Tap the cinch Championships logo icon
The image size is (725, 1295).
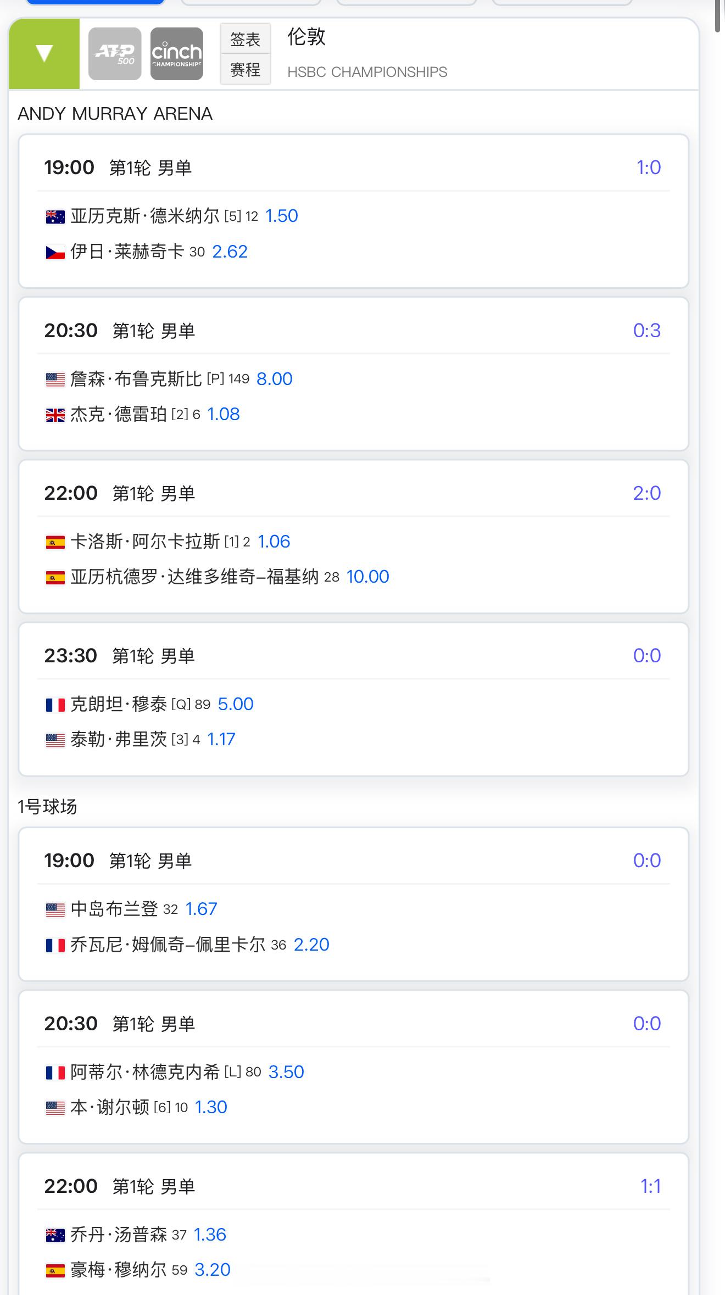(177, 54)
